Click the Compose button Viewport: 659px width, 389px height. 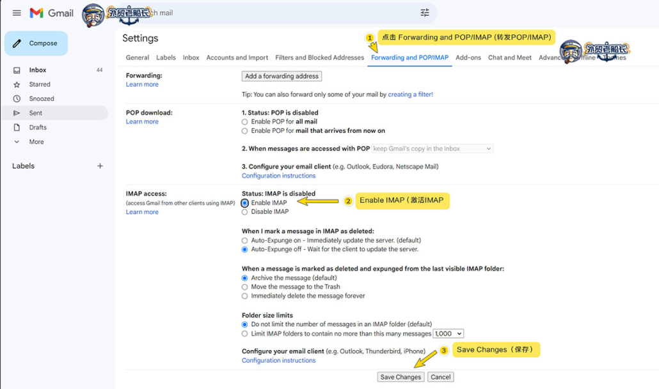coord(36,43)
